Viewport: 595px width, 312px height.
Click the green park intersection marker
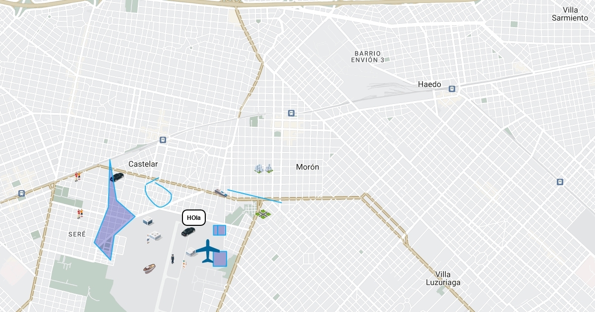coord(263,214)
